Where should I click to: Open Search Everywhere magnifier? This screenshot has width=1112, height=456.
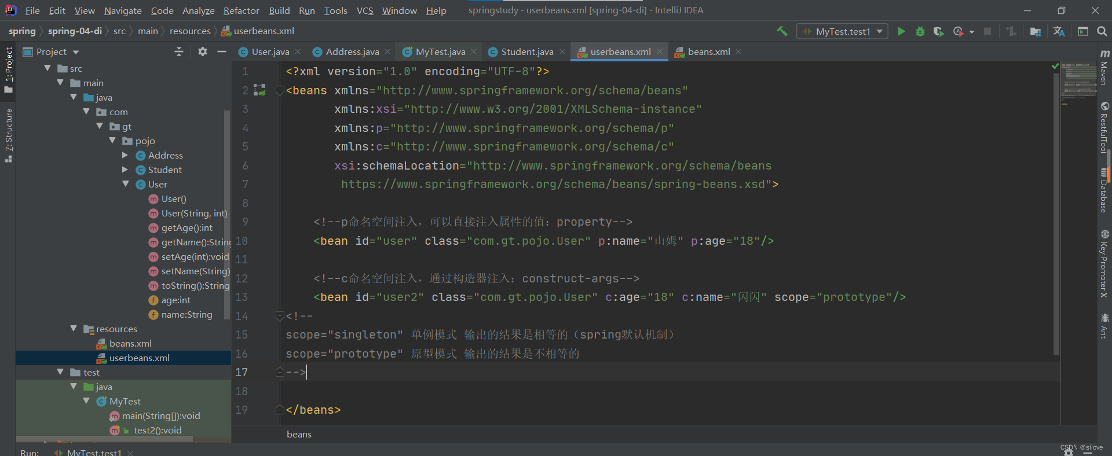tap(1102, 31)
